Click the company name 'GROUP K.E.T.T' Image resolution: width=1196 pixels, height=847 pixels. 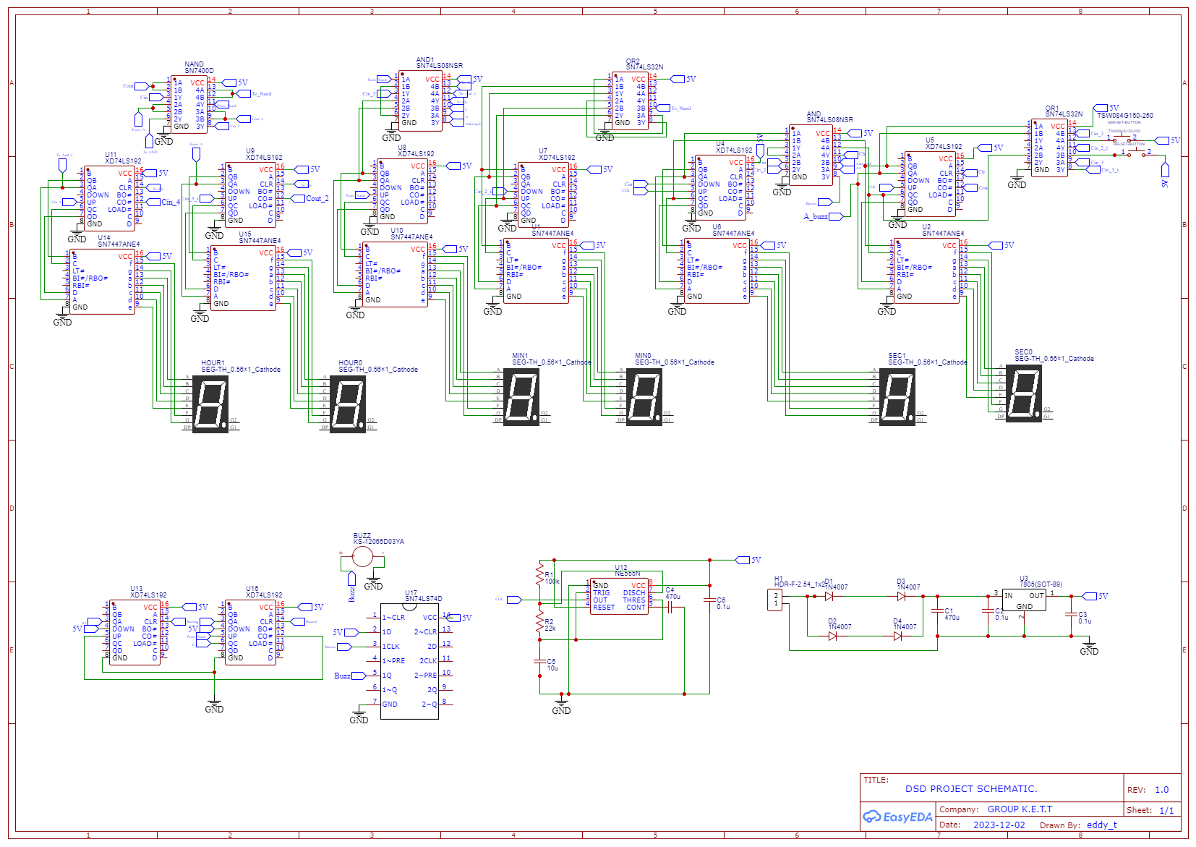[x=1020, y=809]
